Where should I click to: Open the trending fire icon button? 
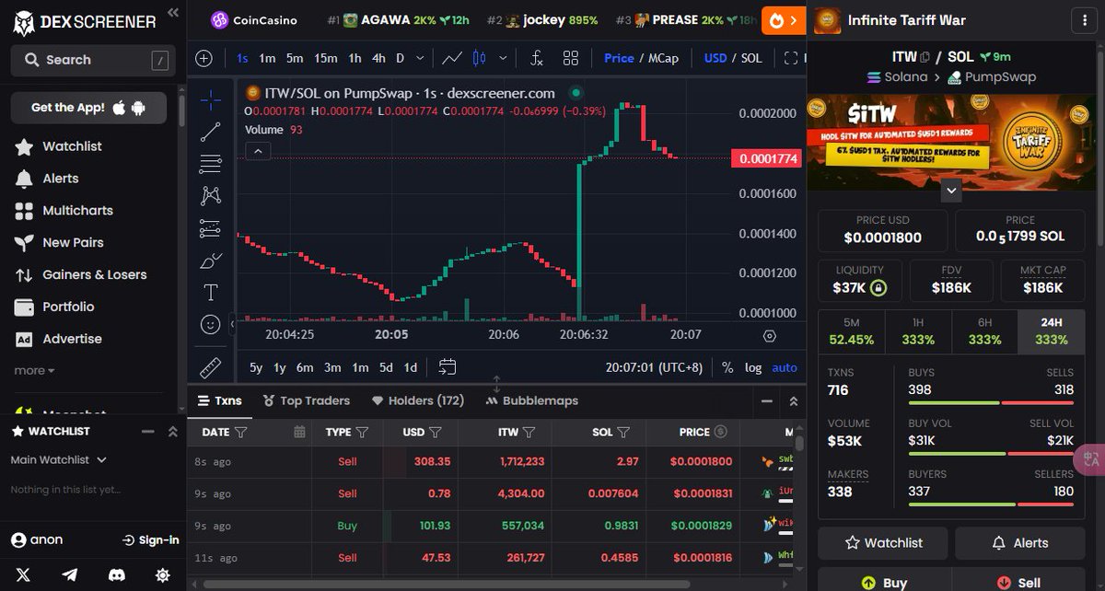point(782,19)
